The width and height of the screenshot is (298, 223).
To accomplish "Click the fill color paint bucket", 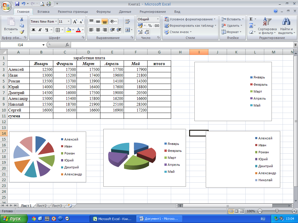I will [x=69, y=30].
